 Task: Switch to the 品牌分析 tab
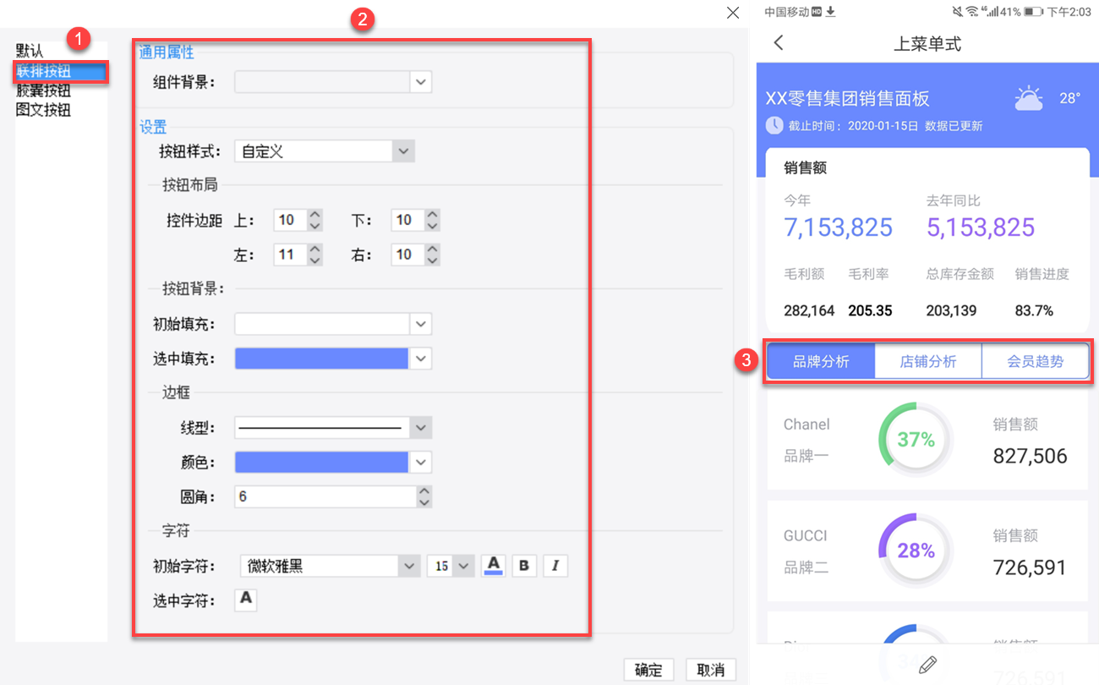[x=821, y=361]
